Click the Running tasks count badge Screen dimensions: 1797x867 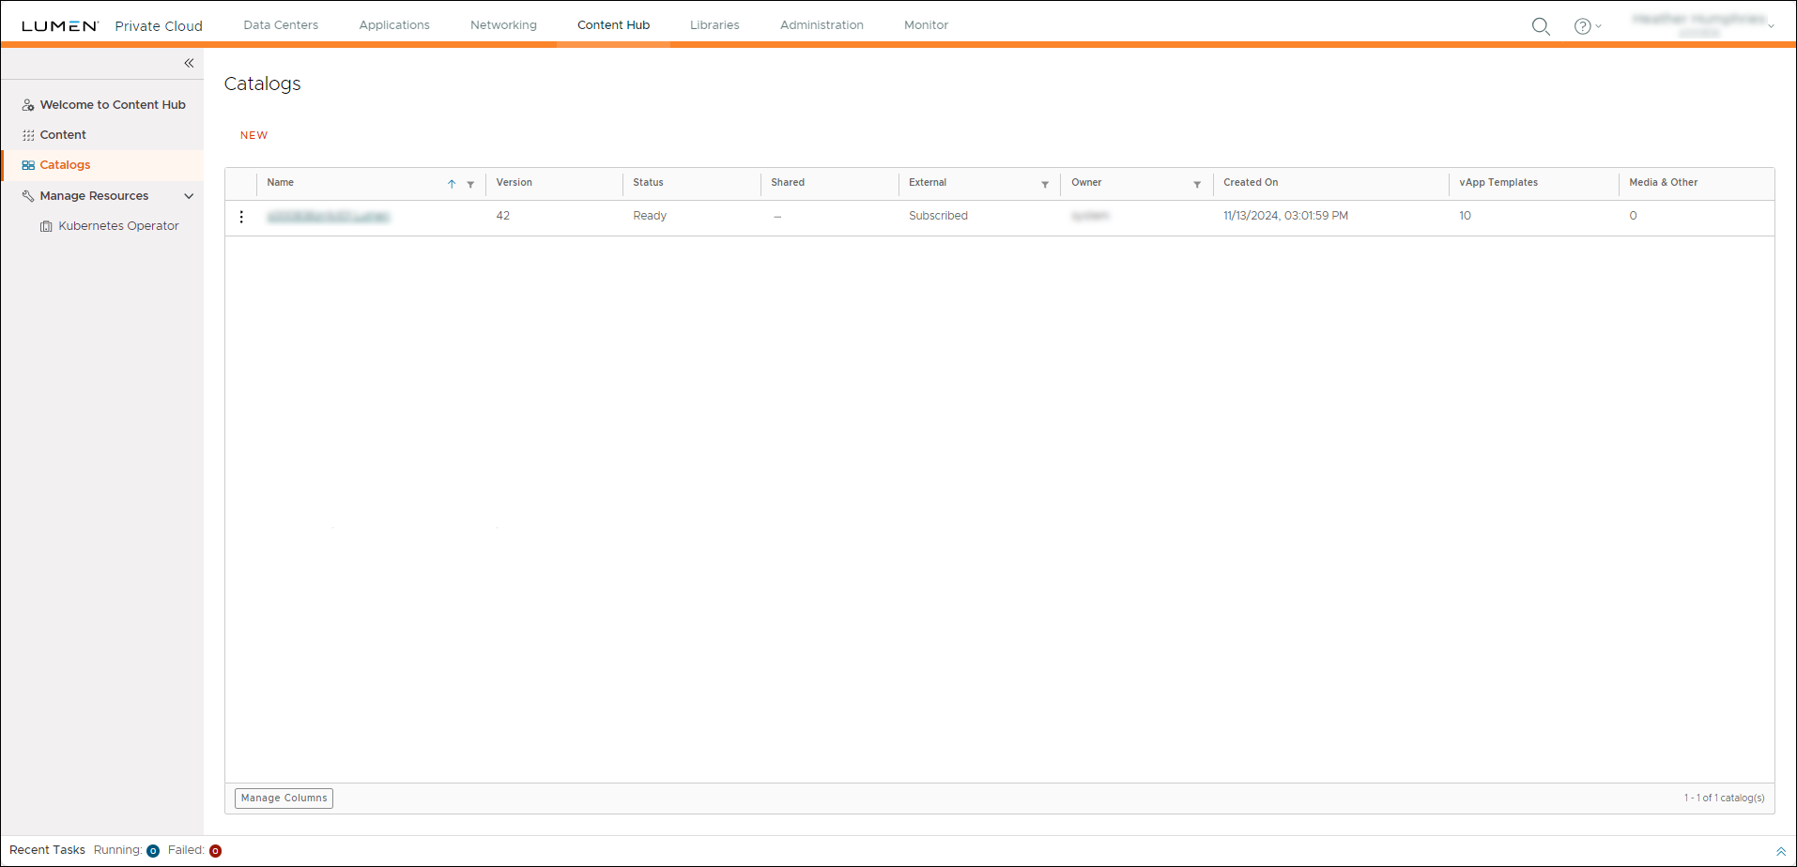[x=153, y=851]
